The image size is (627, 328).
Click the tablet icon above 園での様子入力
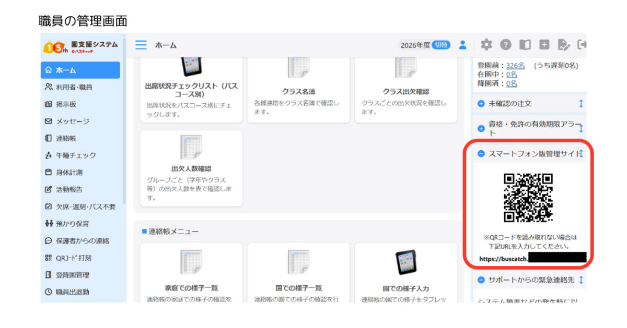pos(405,262)
